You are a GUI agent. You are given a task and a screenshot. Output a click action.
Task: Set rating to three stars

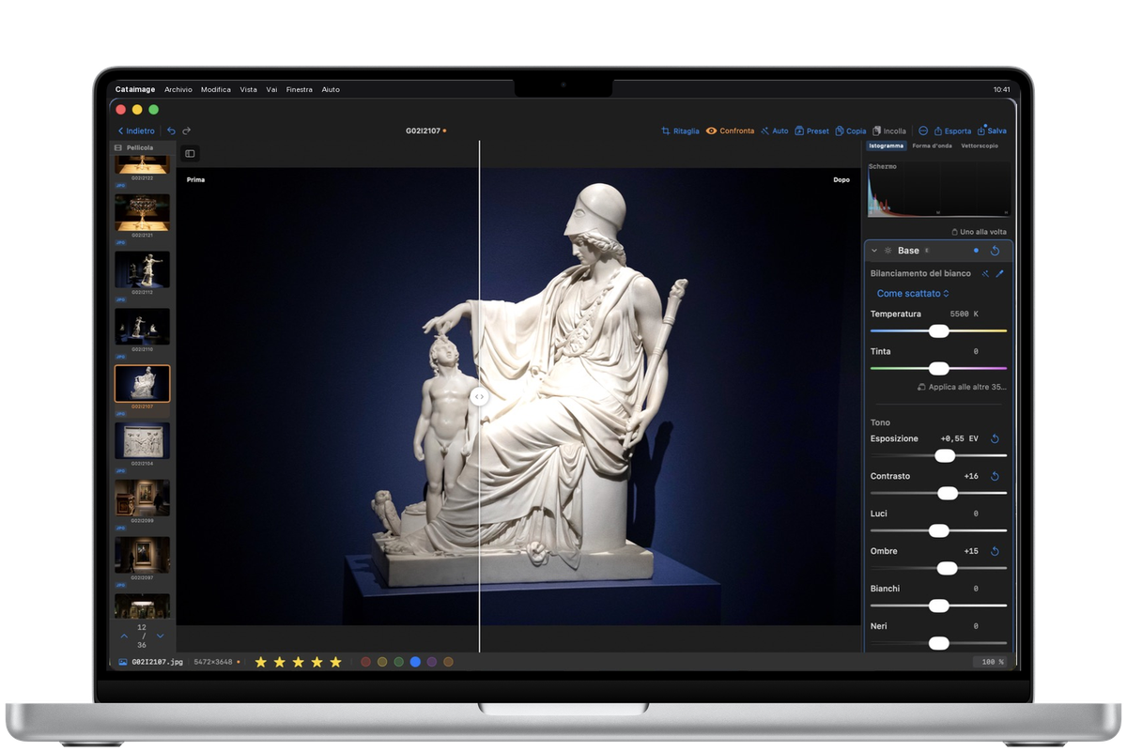(298, 662)
